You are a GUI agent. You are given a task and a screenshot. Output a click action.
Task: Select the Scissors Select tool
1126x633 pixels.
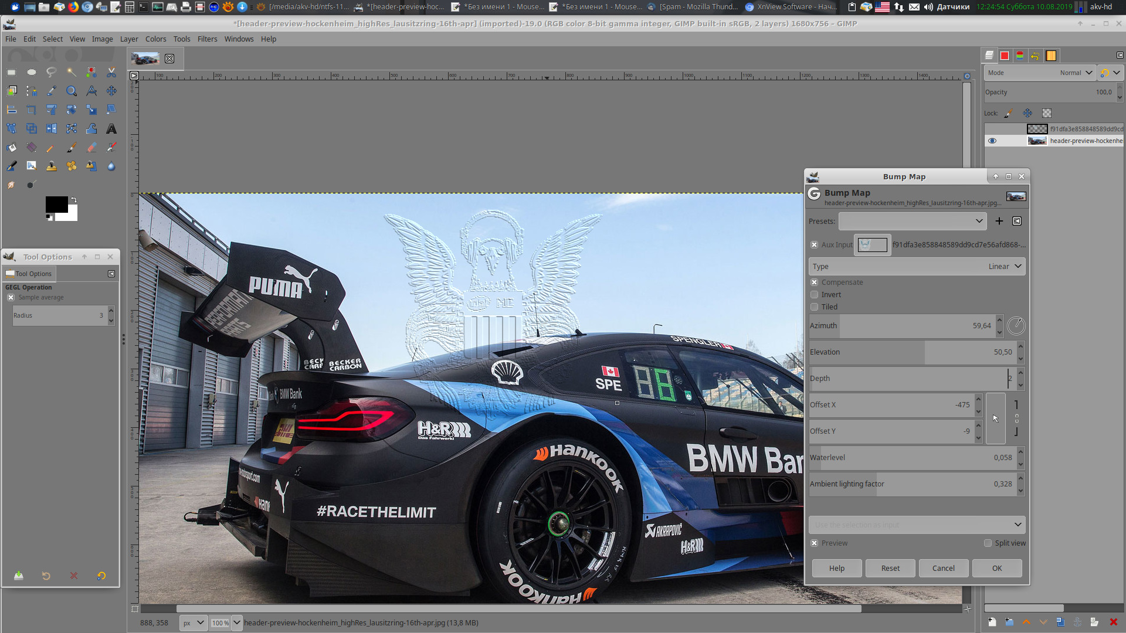pyautogui.click(x=111, y=72)
